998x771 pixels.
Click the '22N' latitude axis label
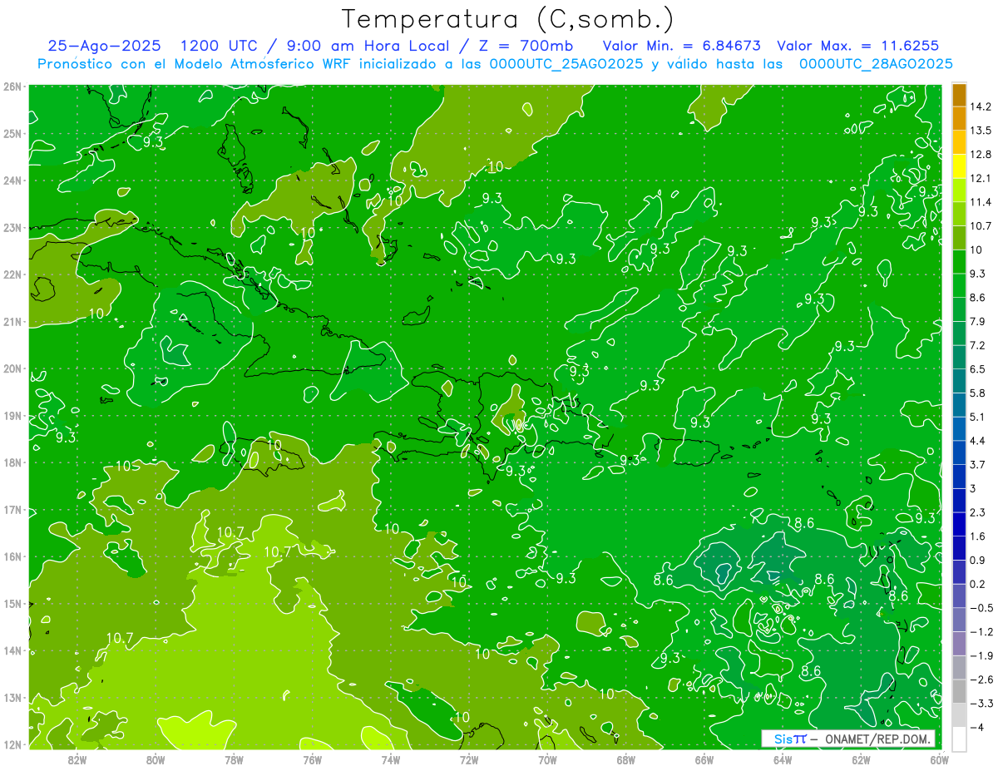point(12,274)
